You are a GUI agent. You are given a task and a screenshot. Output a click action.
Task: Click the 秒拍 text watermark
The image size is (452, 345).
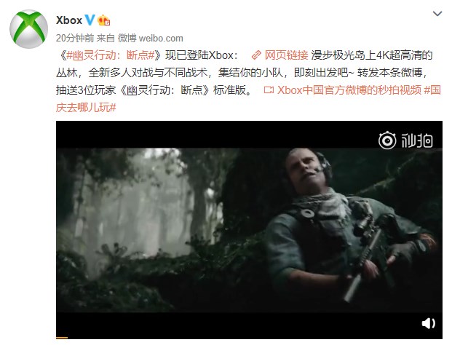417,140
